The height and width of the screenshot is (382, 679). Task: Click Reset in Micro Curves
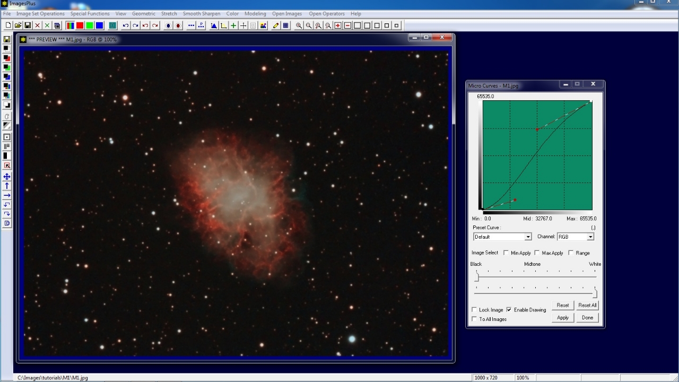pyautogui.click(x=563, y=305)
